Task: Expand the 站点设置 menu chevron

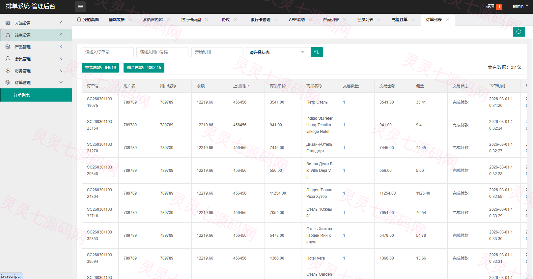Action: [61, 35]
